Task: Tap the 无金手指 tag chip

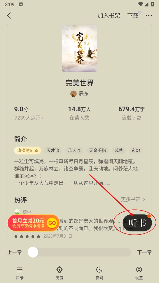Action: click(98, 151)
